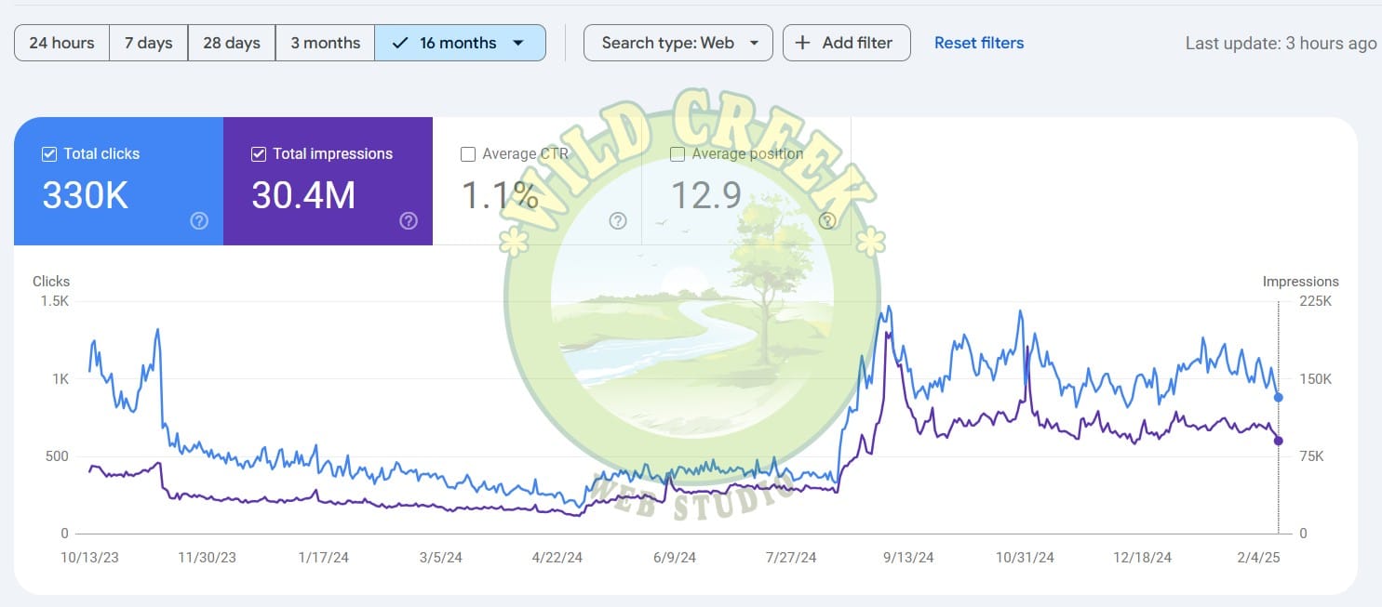Click the Average position help icon
This screenshot has width=1382, height=607.
coord(827,221)
